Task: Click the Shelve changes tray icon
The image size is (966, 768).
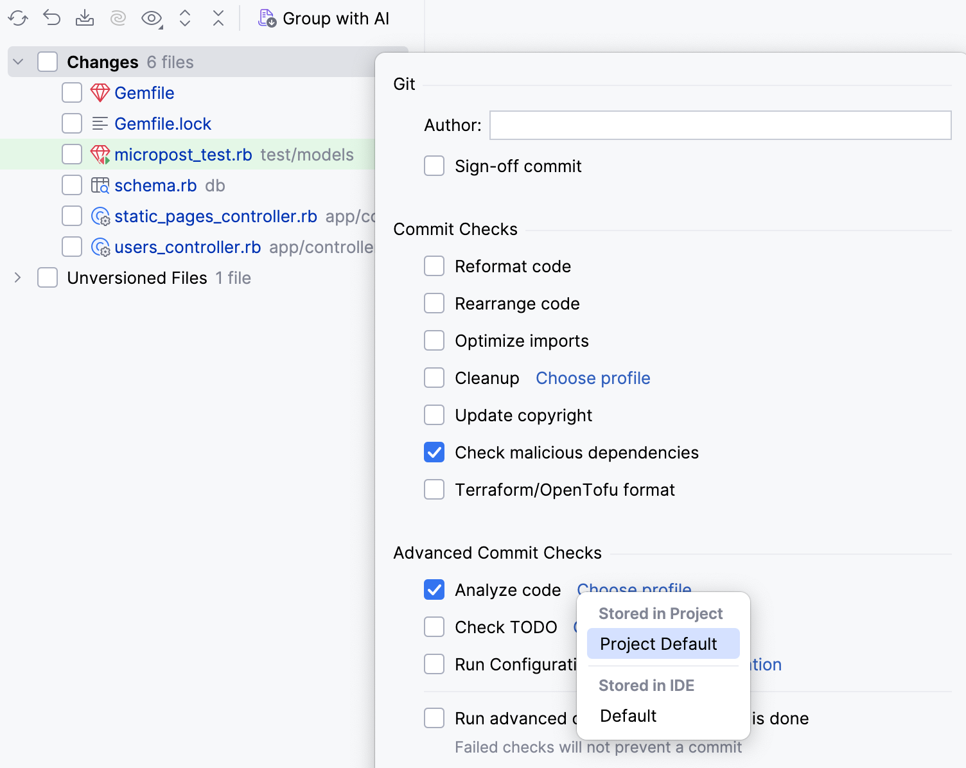Action: (x=85, y=19)
